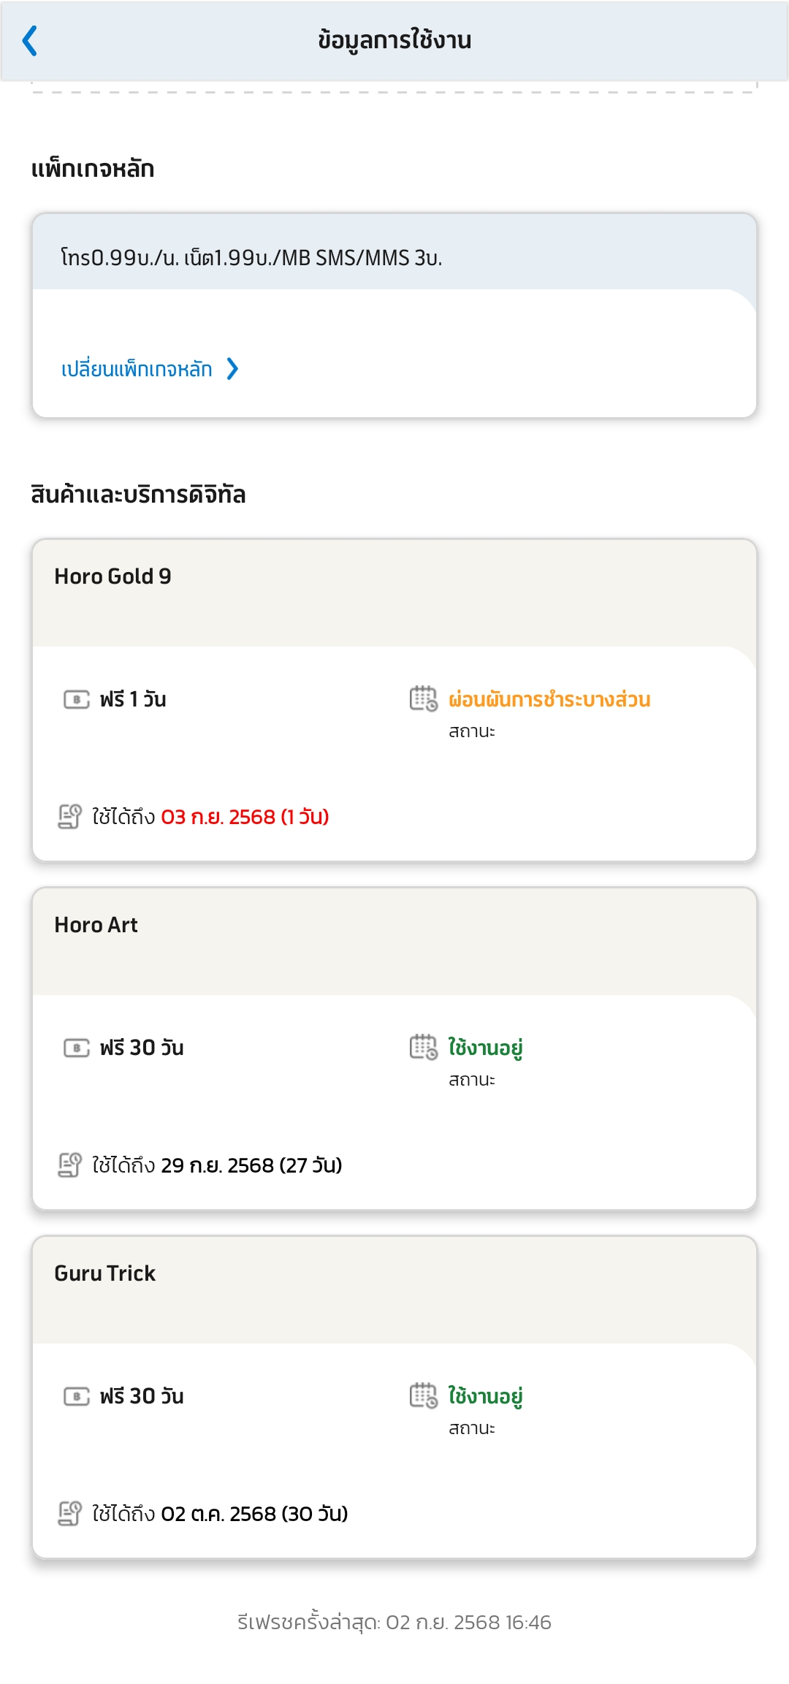The width and height of the screenshot is (789, 1684).
Task: Tap ใช้งานอยู่ status in Horo Art
Action: tap(486, 1048)
